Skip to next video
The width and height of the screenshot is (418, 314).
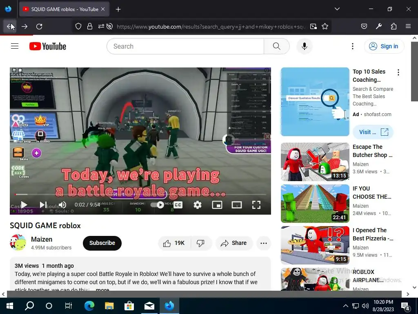pyautogui.click(x=43, y=205)
